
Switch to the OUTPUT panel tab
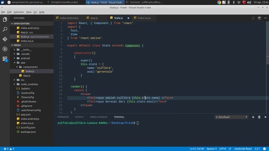(x=79, y=117)
